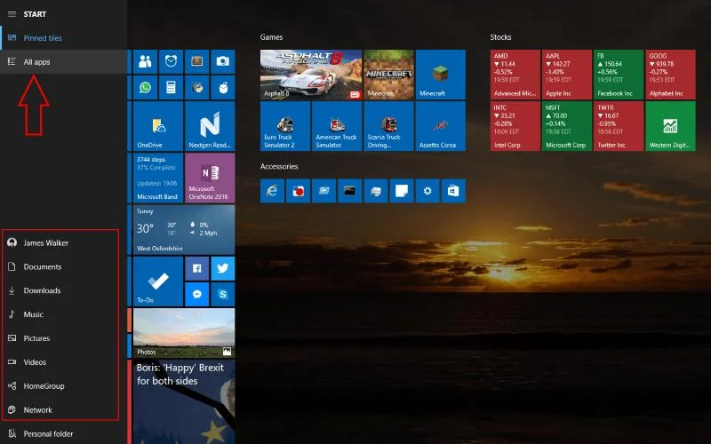Screen dimensions: 711x444
Task: Open the TWTR Twitter Inc tile
Action: click(x=619, y=126)
